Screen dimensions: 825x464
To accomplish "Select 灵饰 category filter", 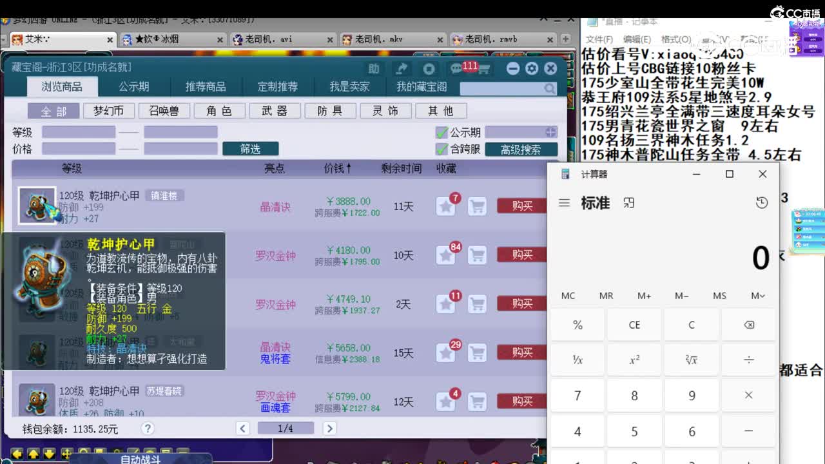I will click(x=385, y=111).
